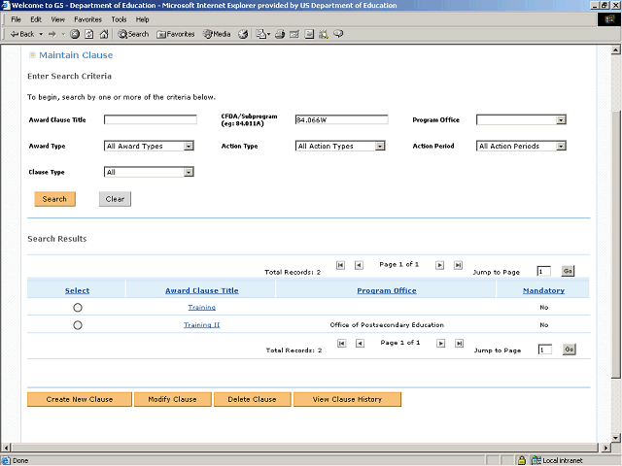This screenshot has width=622, height=466.
Task: Open the Action Period dropdown
Action: tap(521, 146)
